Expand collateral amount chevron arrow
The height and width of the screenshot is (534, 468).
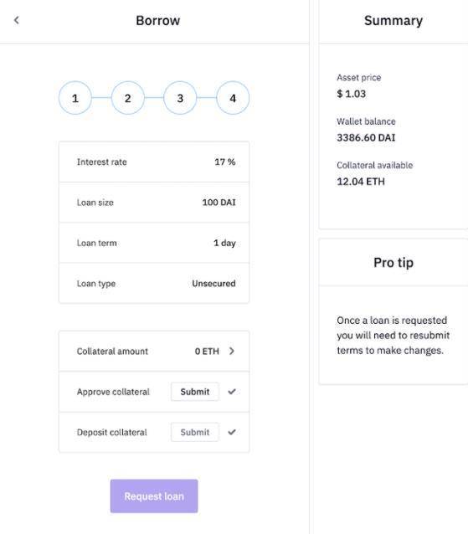(x=232, y=352)
